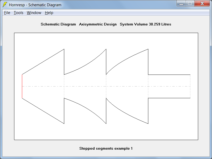The image size is (212, 159).
Task: Click the 'Schematic Diagram' heading text
Action: 58,24
